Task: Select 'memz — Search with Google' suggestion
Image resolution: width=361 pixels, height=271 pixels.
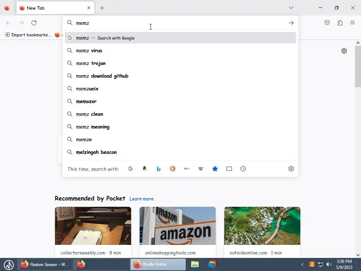Action: 180,38
